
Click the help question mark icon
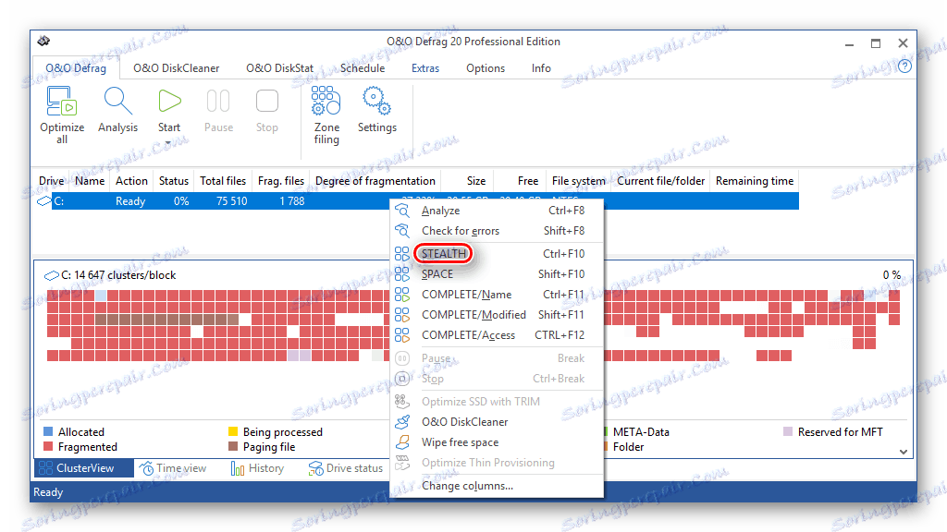click(904, 66)
